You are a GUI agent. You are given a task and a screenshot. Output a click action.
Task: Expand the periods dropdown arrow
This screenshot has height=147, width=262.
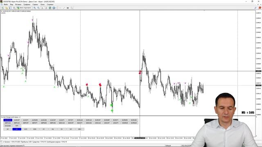[x=56, y=8]
